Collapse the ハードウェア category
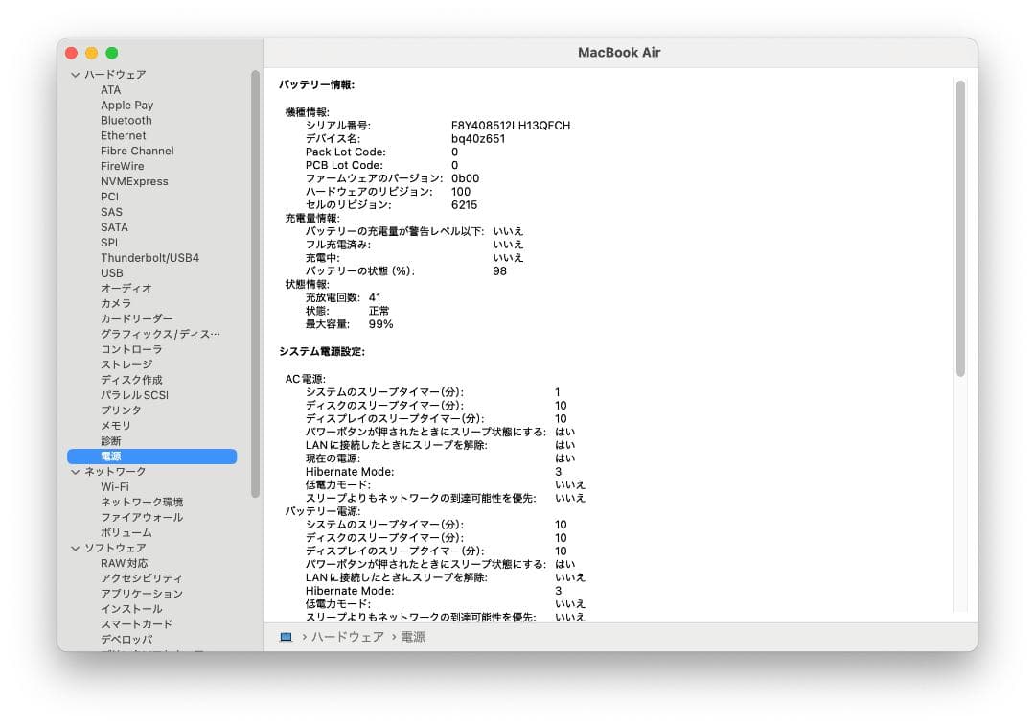 pos(74,74)
